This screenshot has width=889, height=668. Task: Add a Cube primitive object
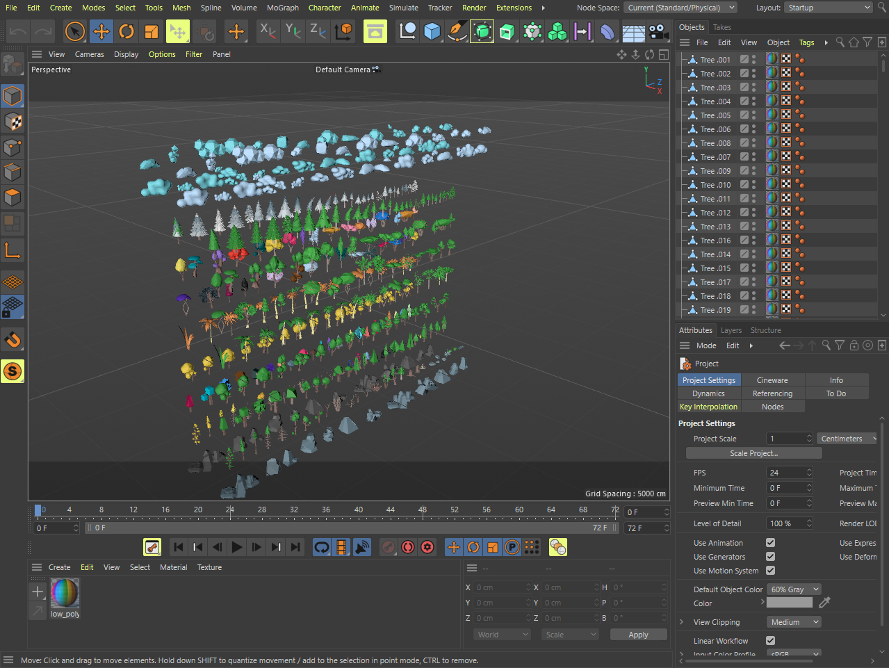coord(432,31)
